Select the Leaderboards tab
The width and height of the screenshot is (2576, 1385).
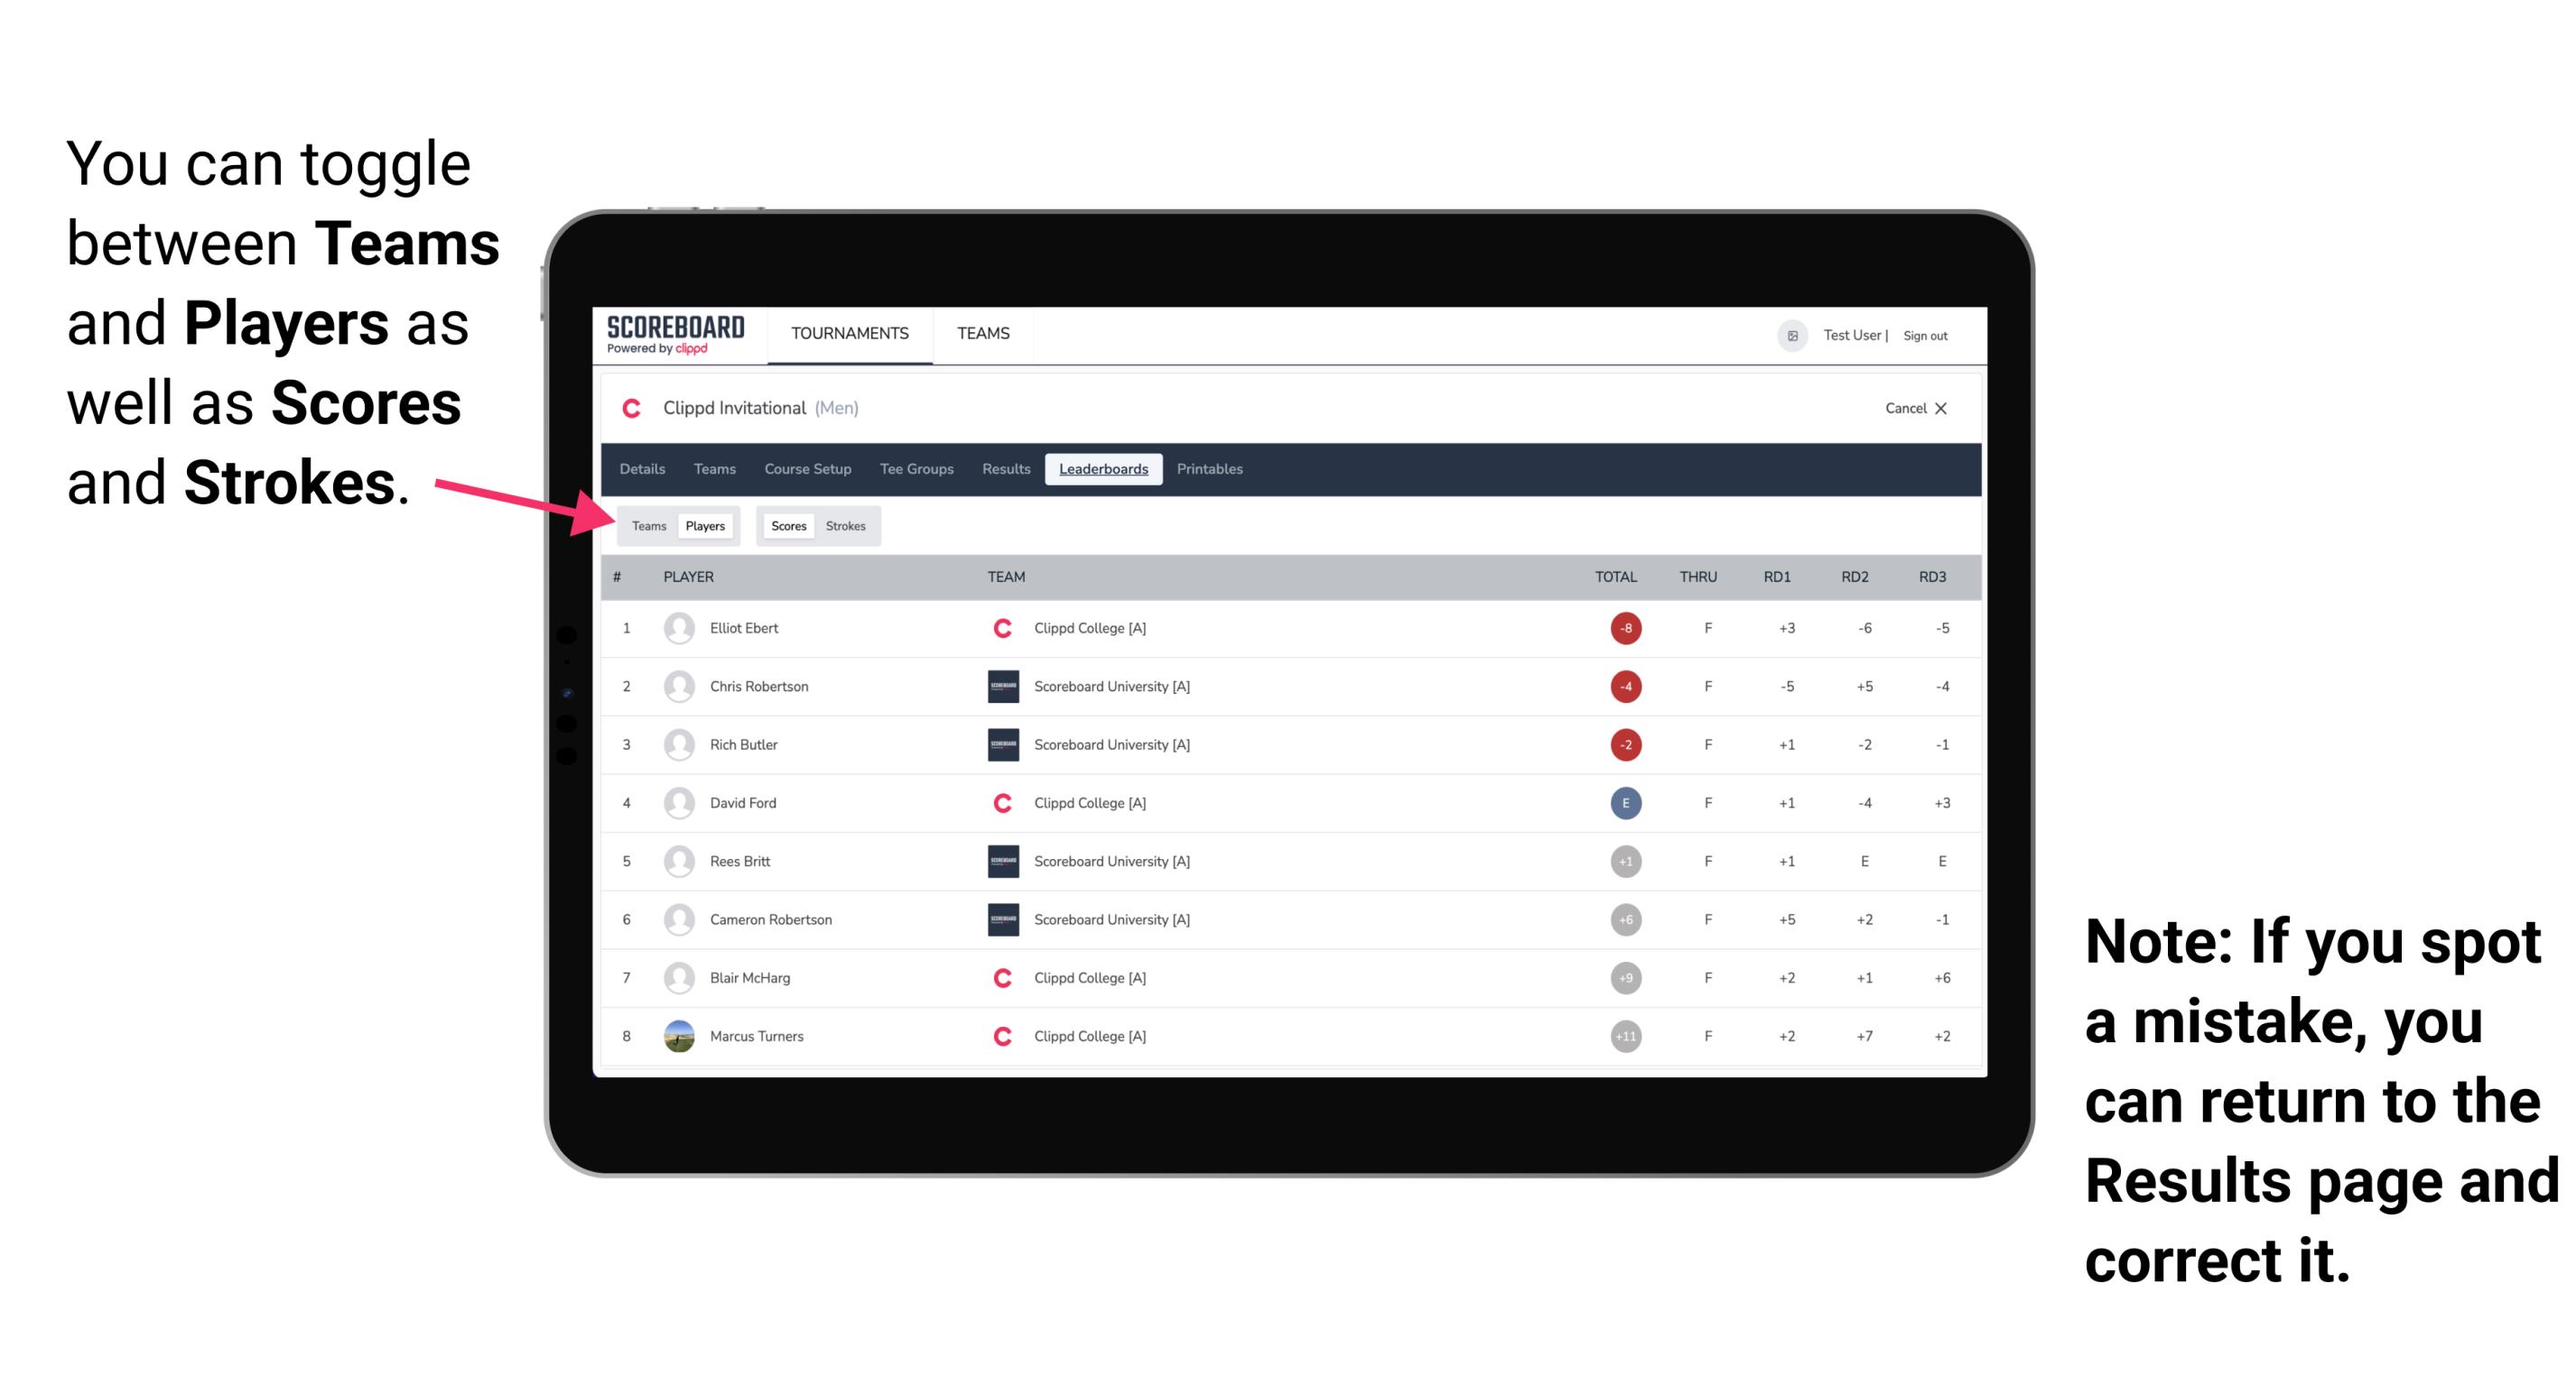[1103, 469]
